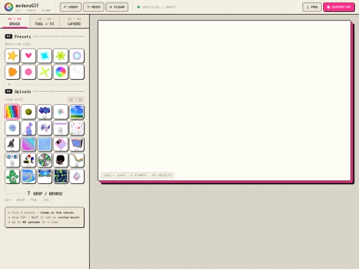The image size is (359, 269).
Task: Select the purple ring preset brush
Action: pos(77,56)
